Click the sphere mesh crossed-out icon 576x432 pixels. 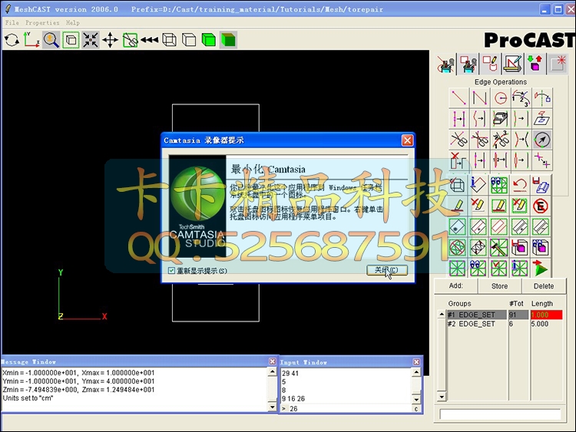(457, 247)
